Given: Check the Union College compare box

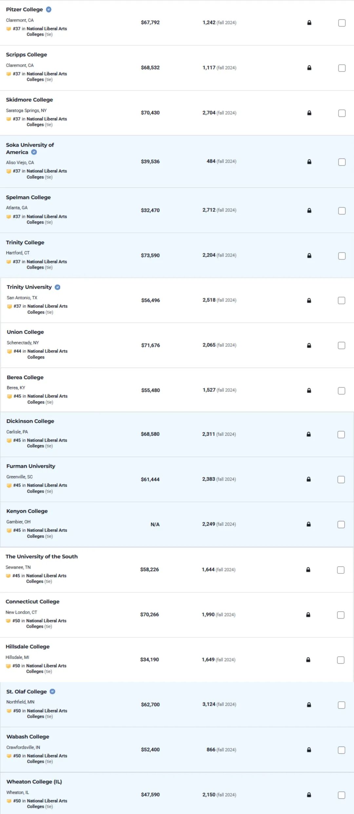Looking at the screenshot, I should (342, 345).
